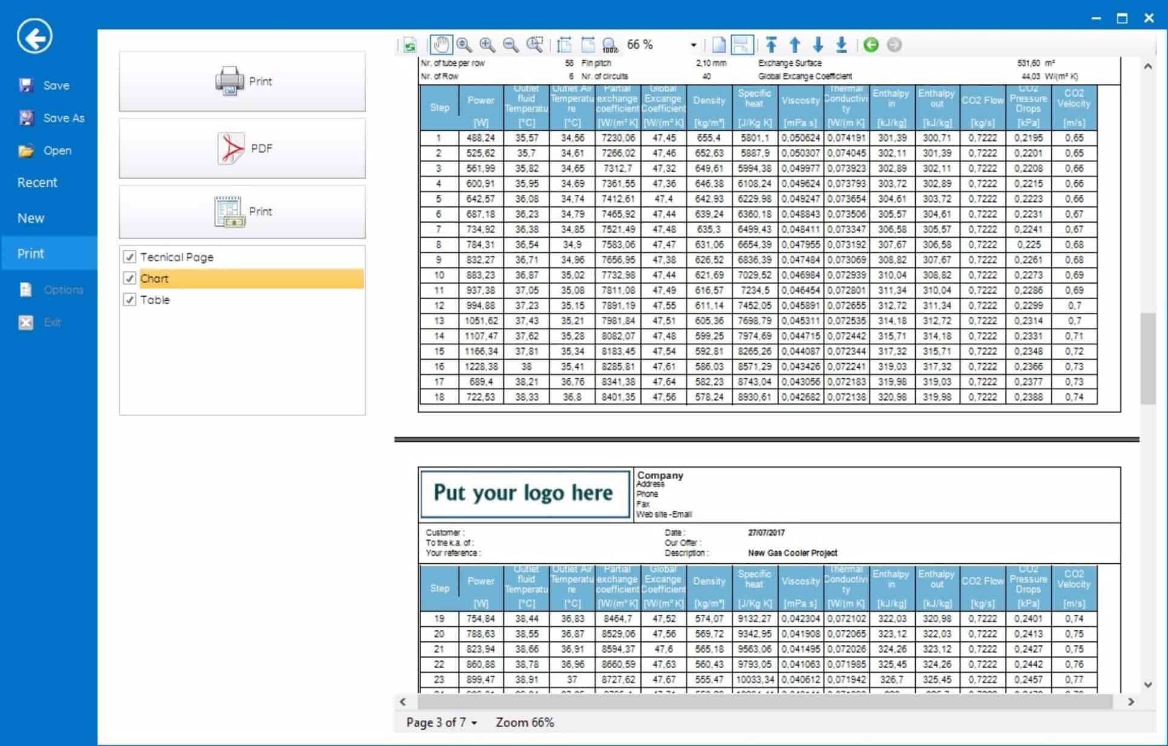Click the refresh preview icon

click(x=410, y=45)
